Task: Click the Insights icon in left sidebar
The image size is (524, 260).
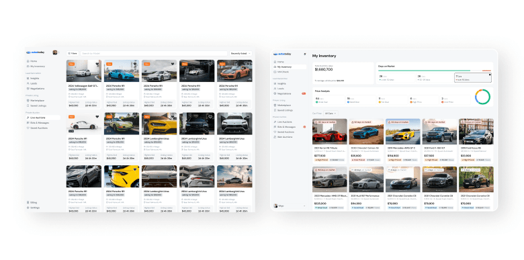Action: click(28, 78)
